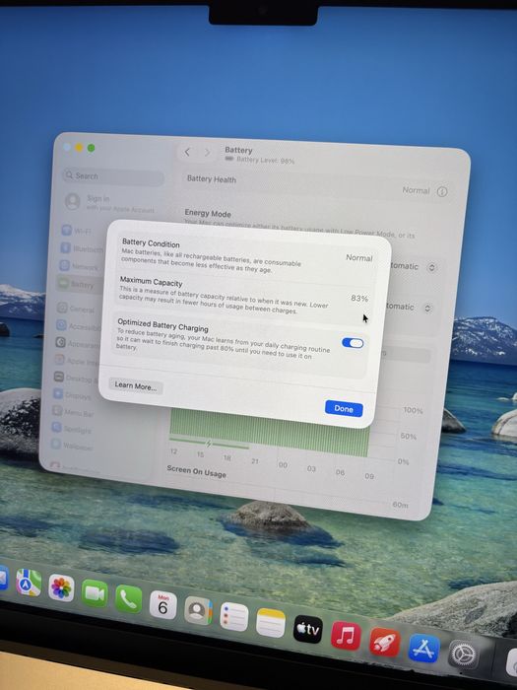Open General in the settings sidebar
This screenshot has width=517, height=690.
76,309
